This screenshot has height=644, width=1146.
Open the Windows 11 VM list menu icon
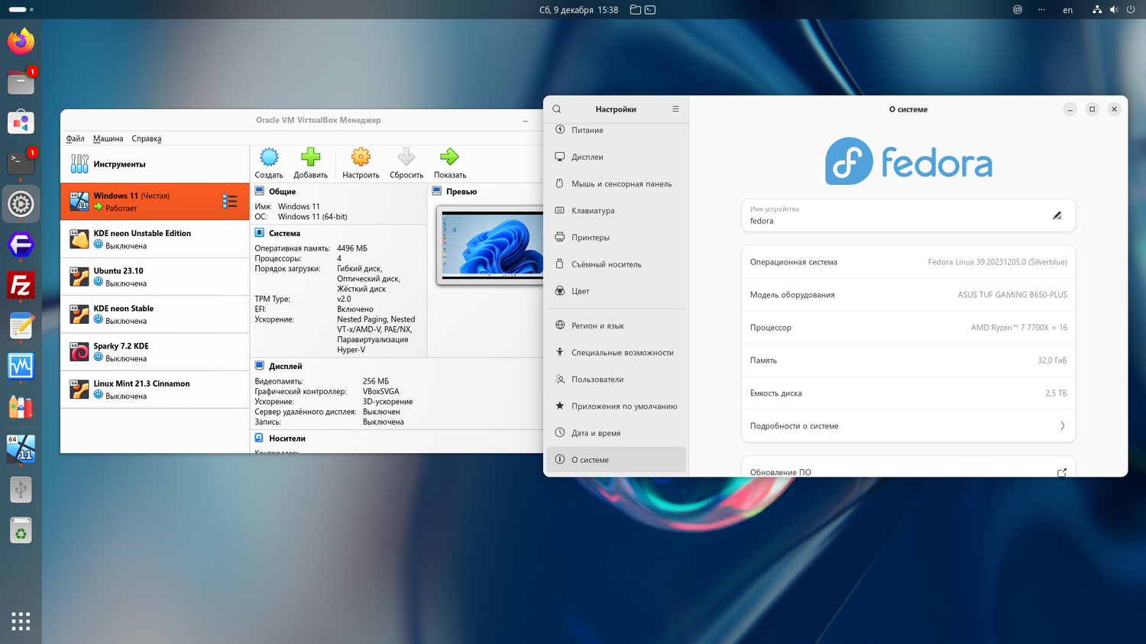click(230, 202)
